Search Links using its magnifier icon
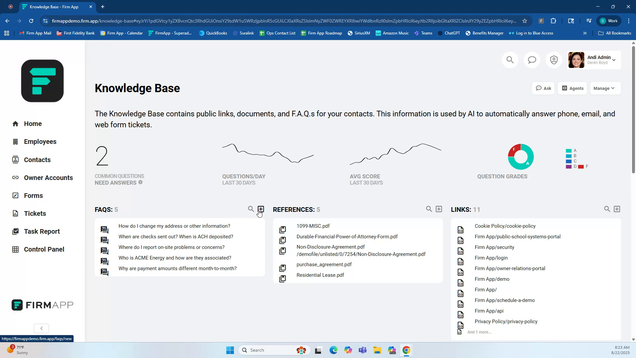636x358 pixels. (607, 209)
